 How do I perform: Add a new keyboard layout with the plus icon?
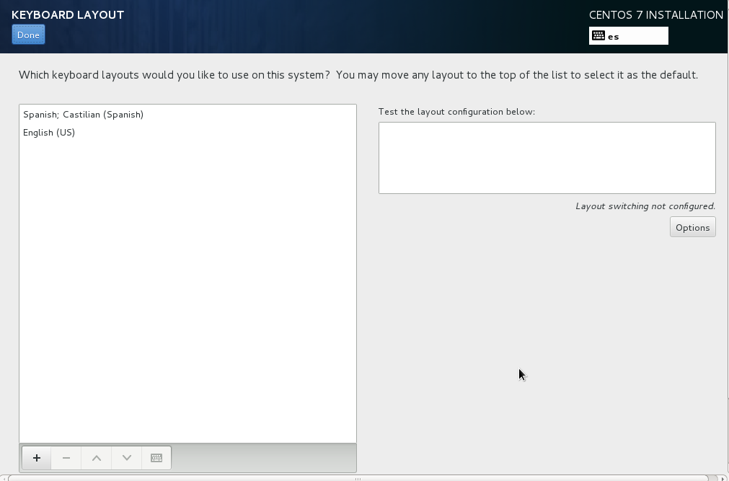coord(36,457)
